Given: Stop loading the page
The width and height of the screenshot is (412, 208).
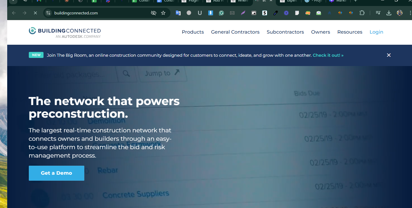Looking at the screenshot, I should point(35,13).
